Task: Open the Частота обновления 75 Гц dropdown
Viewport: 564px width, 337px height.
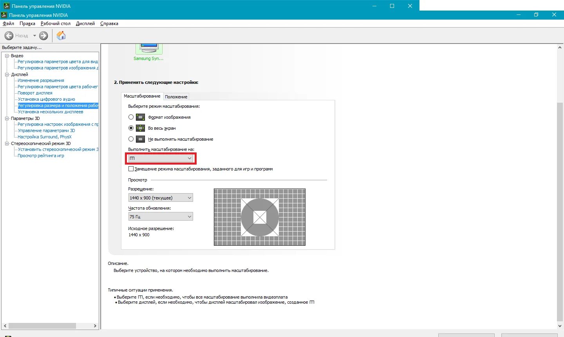Action: pos(161,217)
